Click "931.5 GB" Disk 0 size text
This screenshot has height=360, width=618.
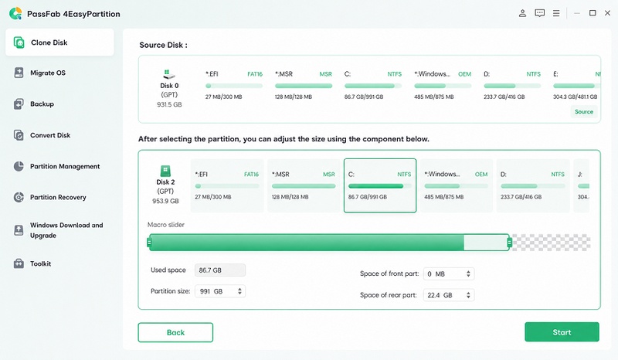(169, 104)
